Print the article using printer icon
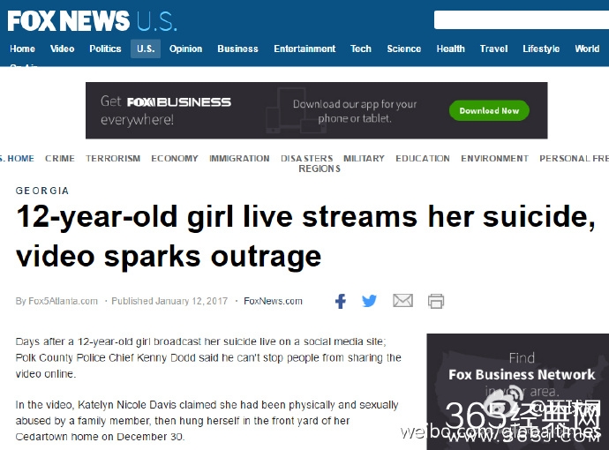Viewport: 609px width, 450px height. (436, 301)
